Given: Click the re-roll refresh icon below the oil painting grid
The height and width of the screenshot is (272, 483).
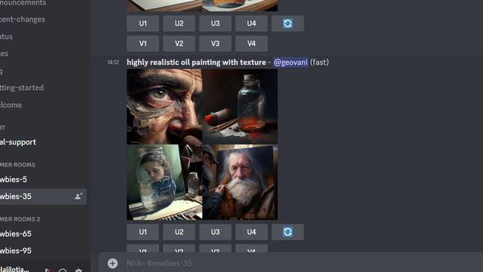Looking at the screenshot, I should click(x=288, y=232).
